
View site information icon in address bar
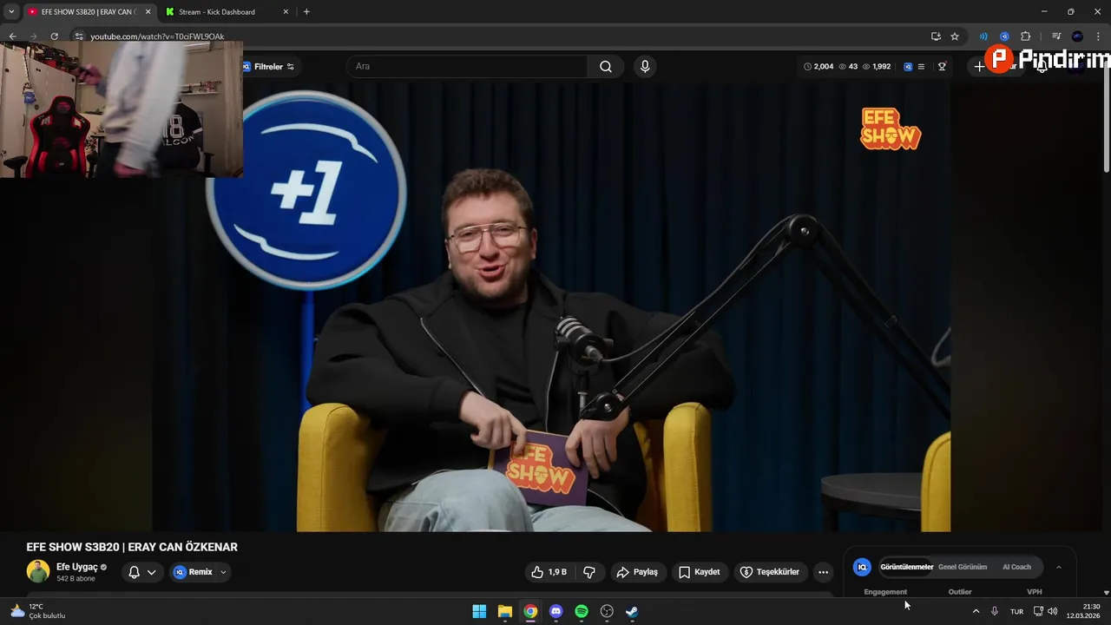point(79,36)
